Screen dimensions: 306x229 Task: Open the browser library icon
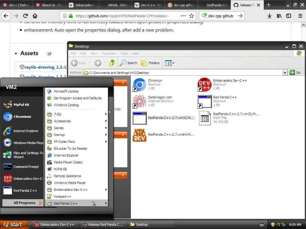point(279,16)
